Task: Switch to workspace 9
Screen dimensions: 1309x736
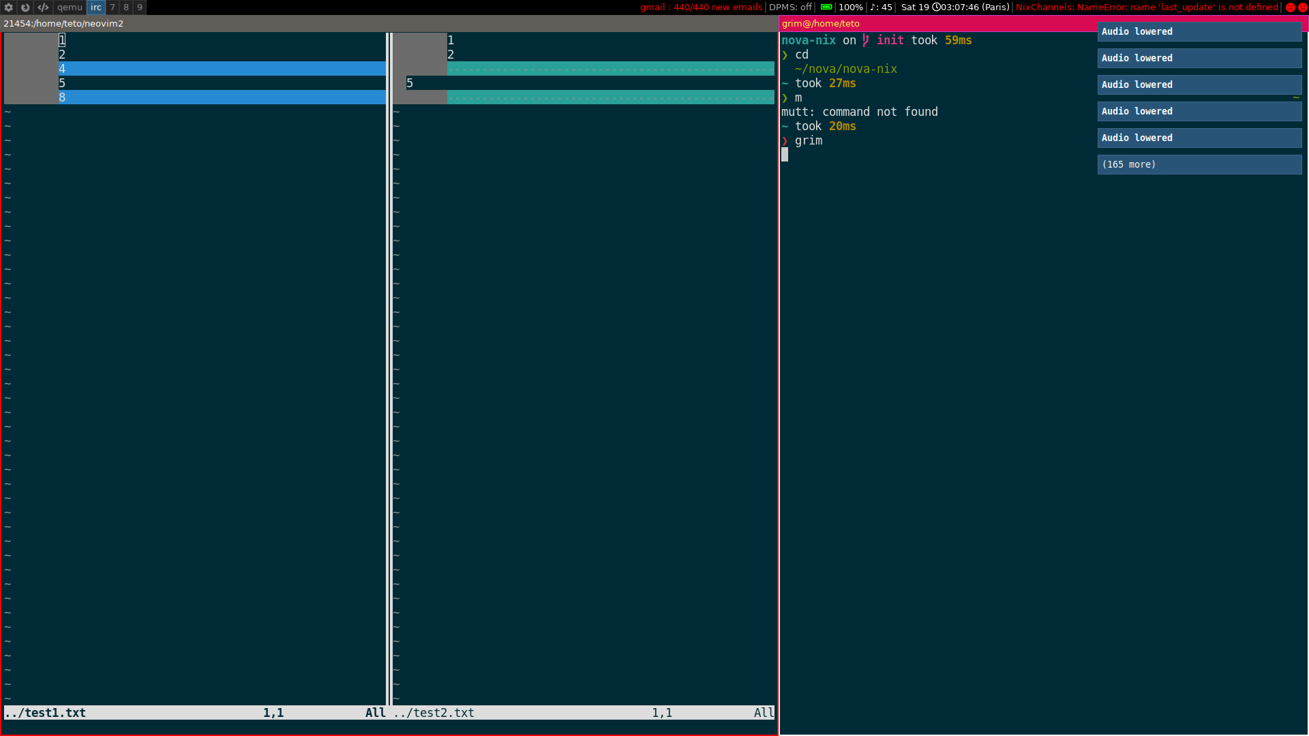Action: 139,7
